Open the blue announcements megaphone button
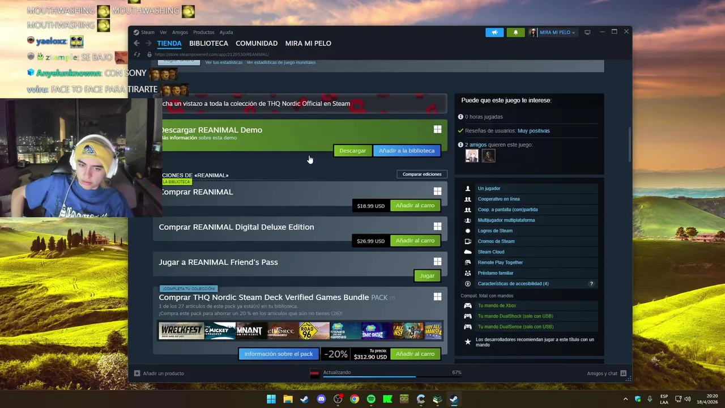The width and height of the screenshot is (725, 408). click(494, 32)
